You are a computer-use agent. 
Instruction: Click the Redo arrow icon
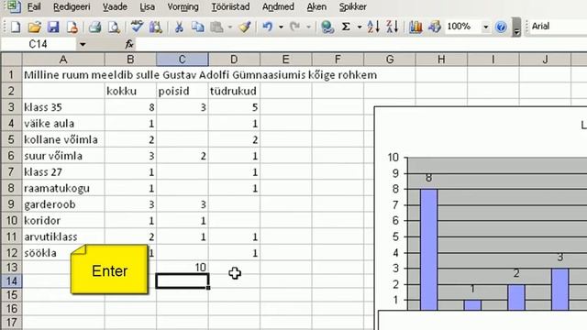[295, 27]
